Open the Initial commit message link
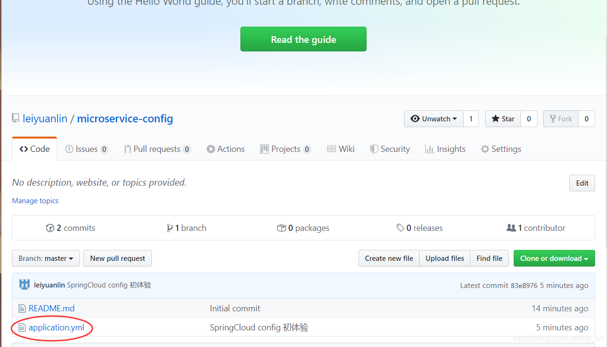607x347 pixels. click(x=235, y=308)
